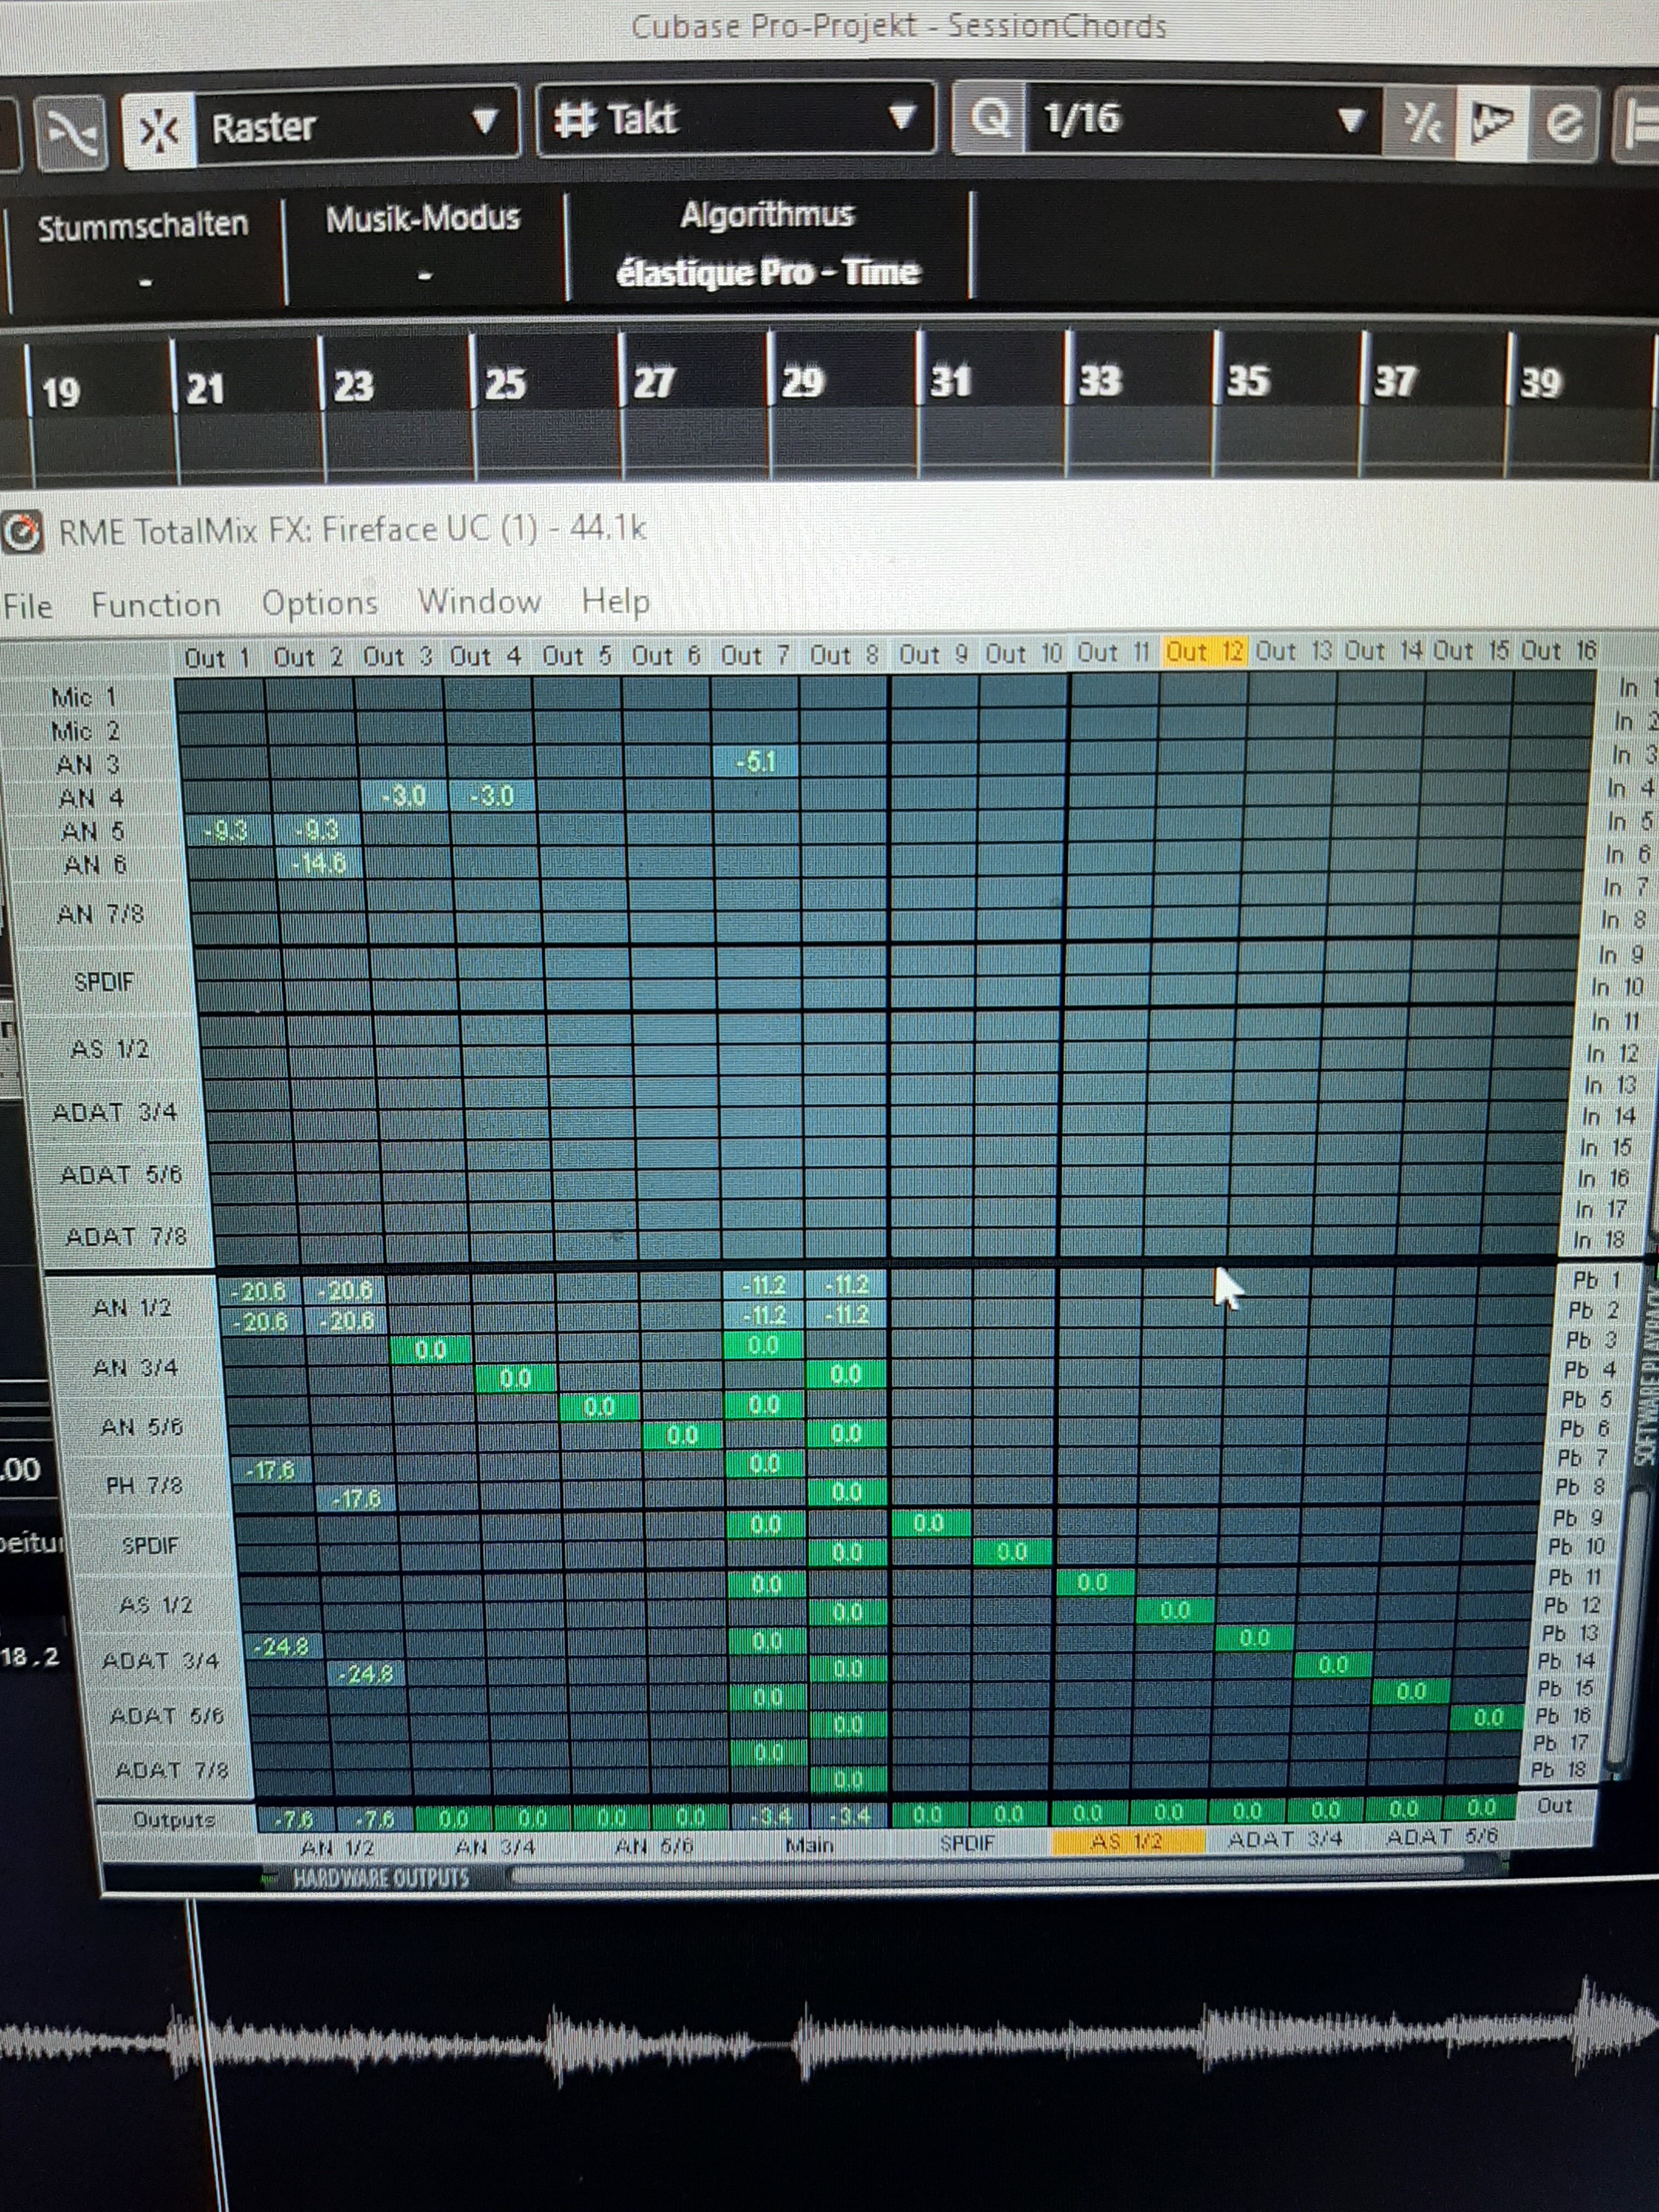Click the Mic 1 input row label
This screenshot has height=2212, width=1659.
coord(84,697)
